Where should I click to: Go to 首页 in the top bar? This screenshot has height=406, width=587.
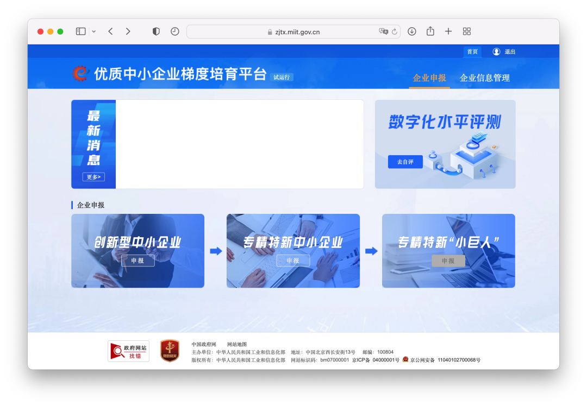(x=472, y=52)
